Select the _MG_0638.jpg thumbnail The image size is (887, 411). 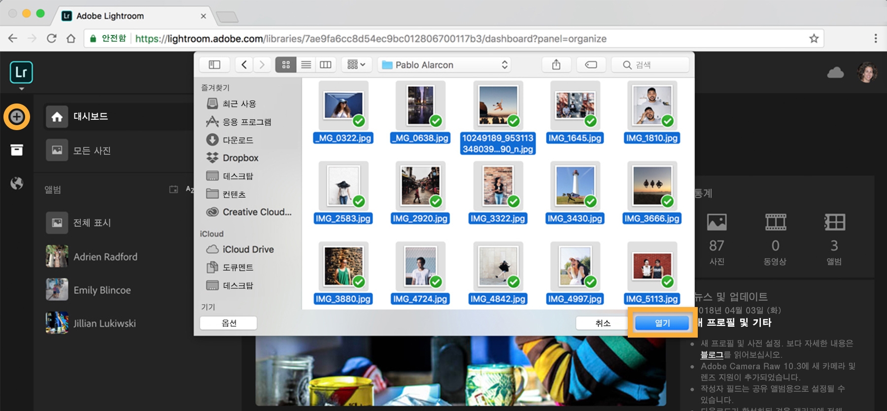tap(420, 105)
